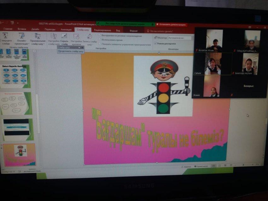Expand the custom slideshow dropdown arrow

pos(44,44)
